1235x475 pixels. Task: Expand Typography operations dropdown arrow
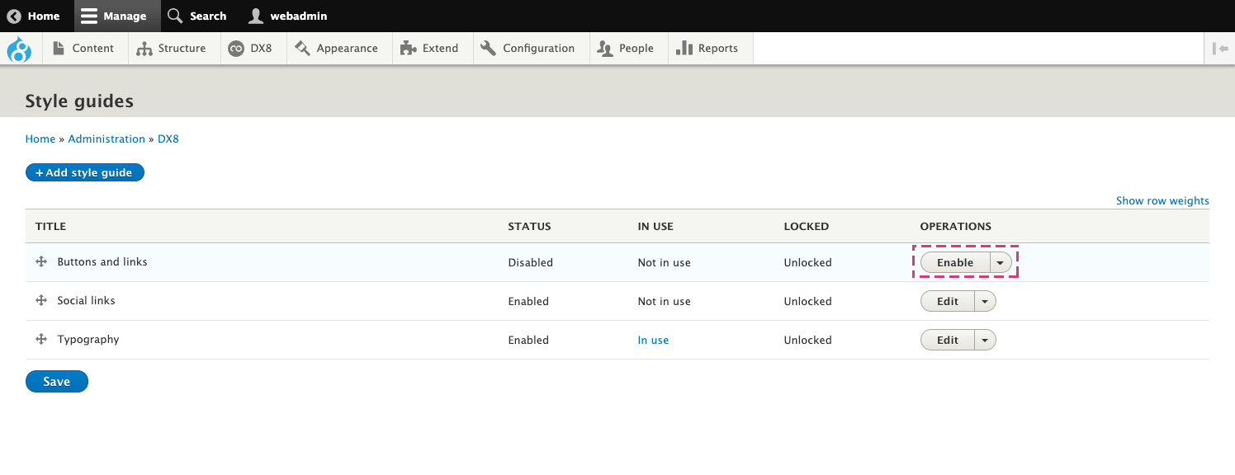tap(985, 340)
